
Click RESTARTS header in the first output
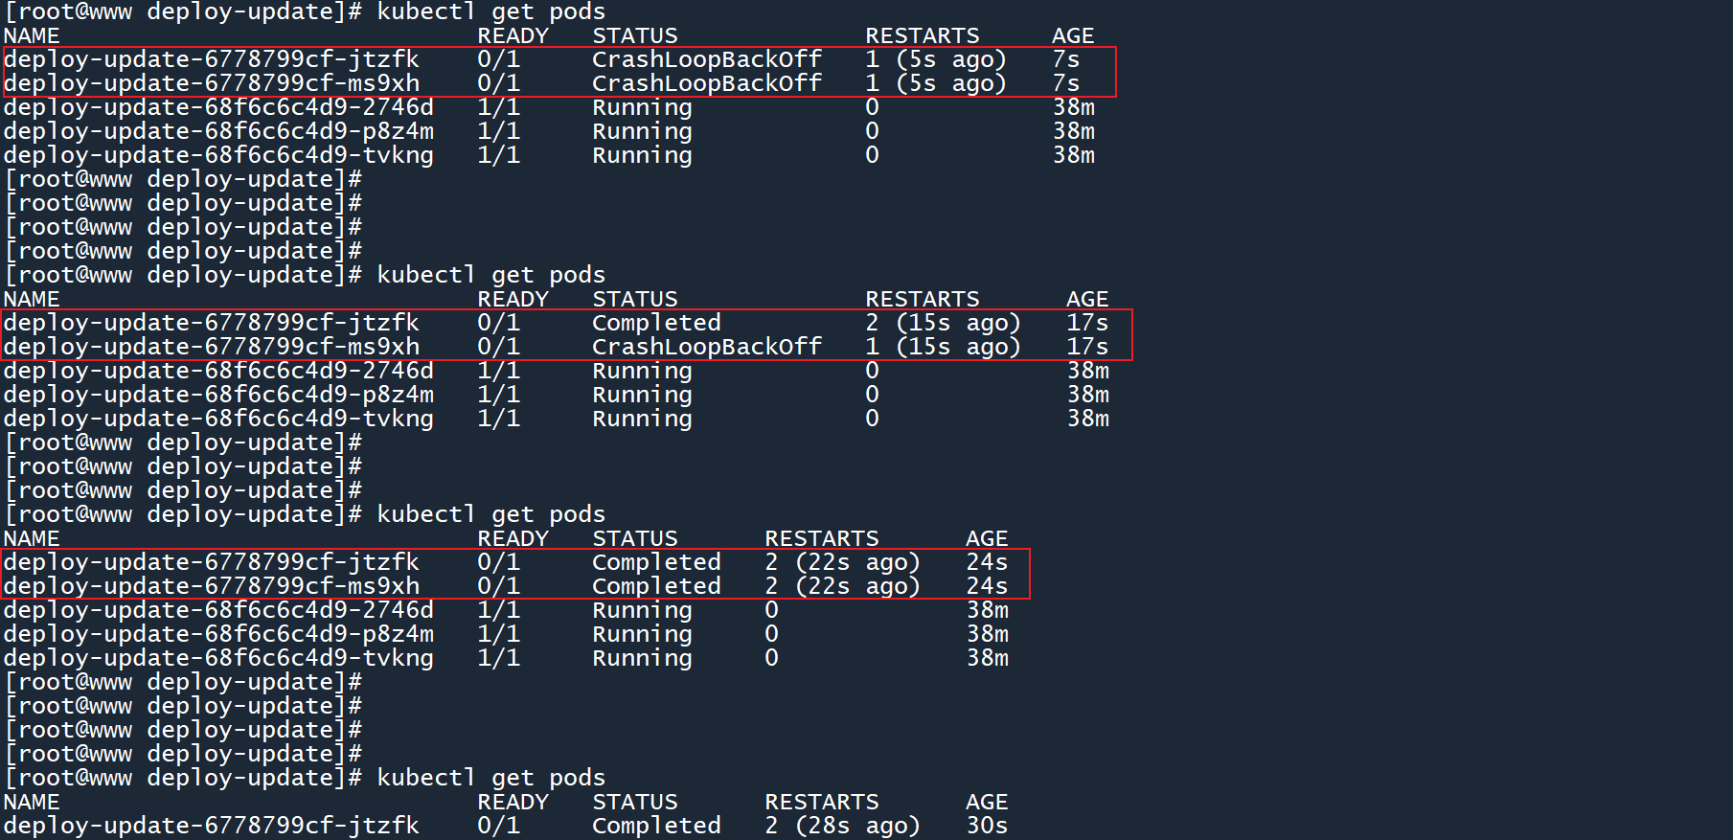click(x=922, y=35)
